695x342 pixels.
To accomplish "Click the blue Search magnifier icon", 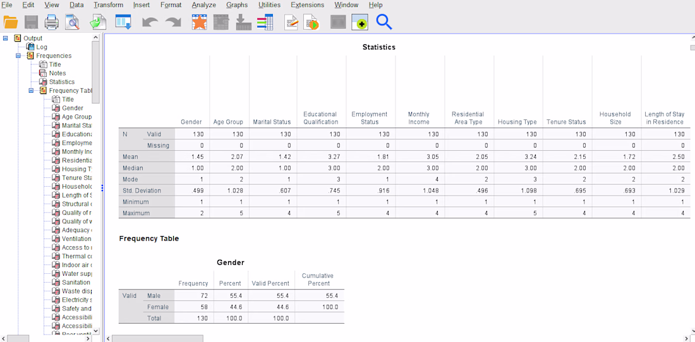I will coord(384,22).
